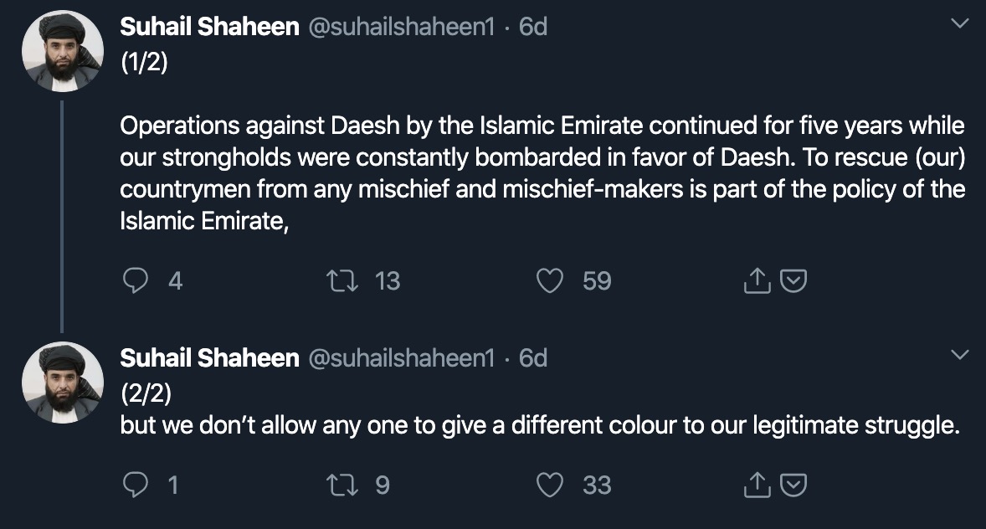This screenshot has height=529, width=986.
Task: Open the 6d timestamp of first tweet
Action: point(533,27)
